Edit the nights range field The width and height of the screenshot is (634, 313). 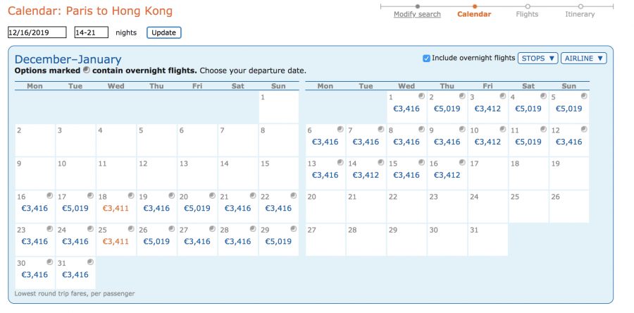tap(91, 32)
